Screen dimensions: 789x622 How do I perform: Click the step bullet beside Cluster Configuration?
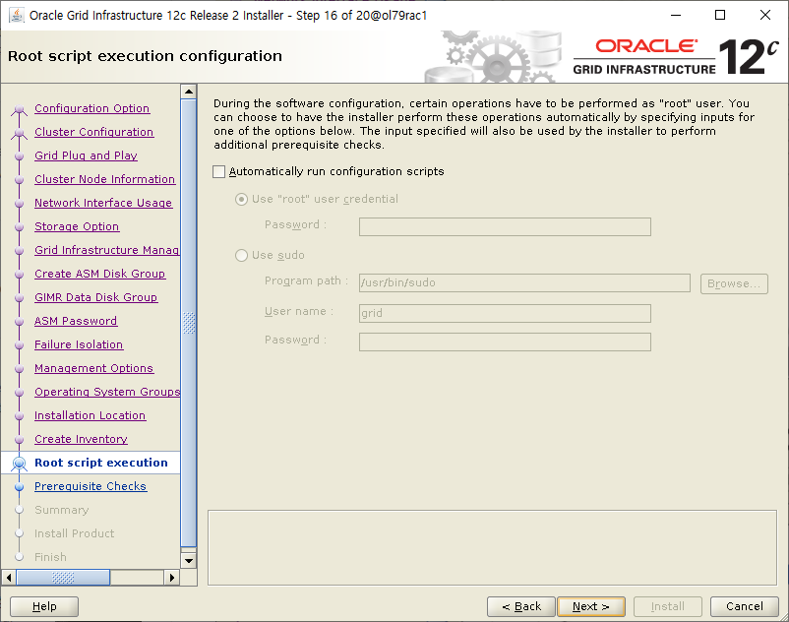pos(19,134)
